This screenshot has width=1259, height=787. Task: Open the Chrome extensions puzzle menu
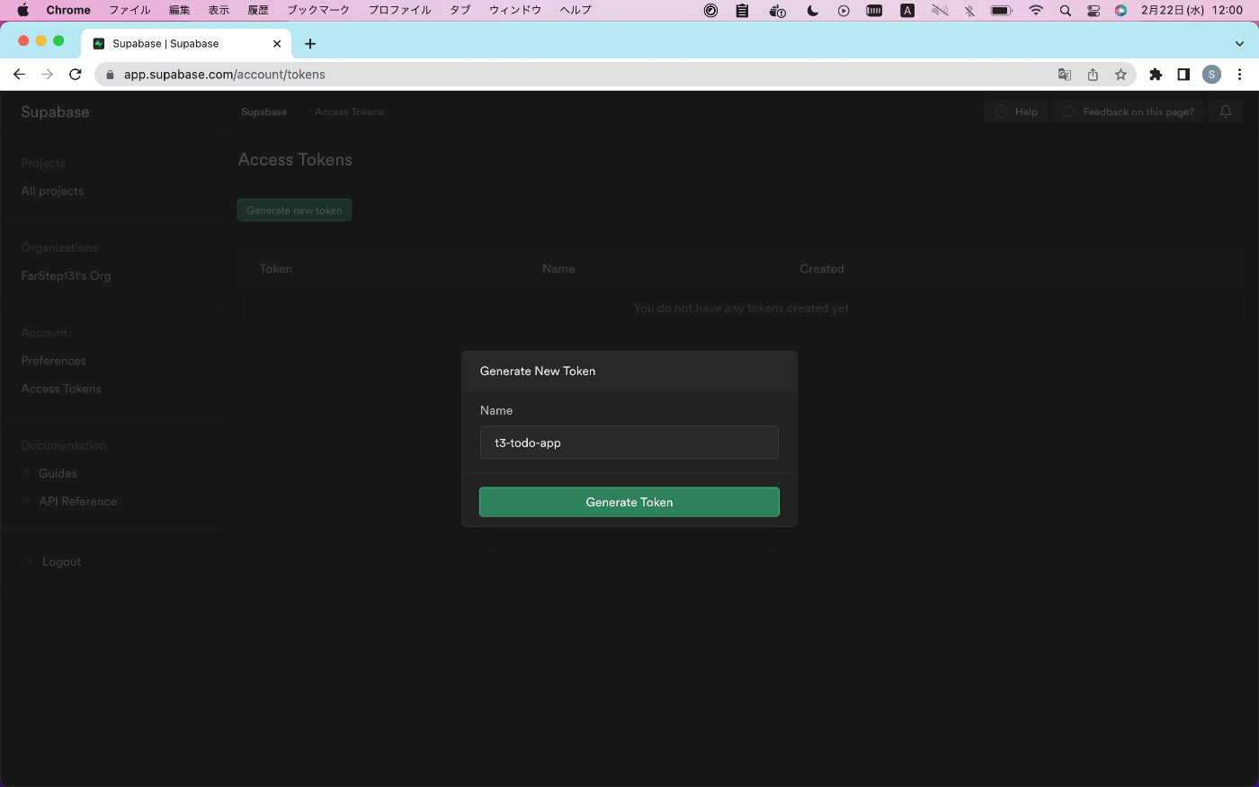(x=1156, y=75)
